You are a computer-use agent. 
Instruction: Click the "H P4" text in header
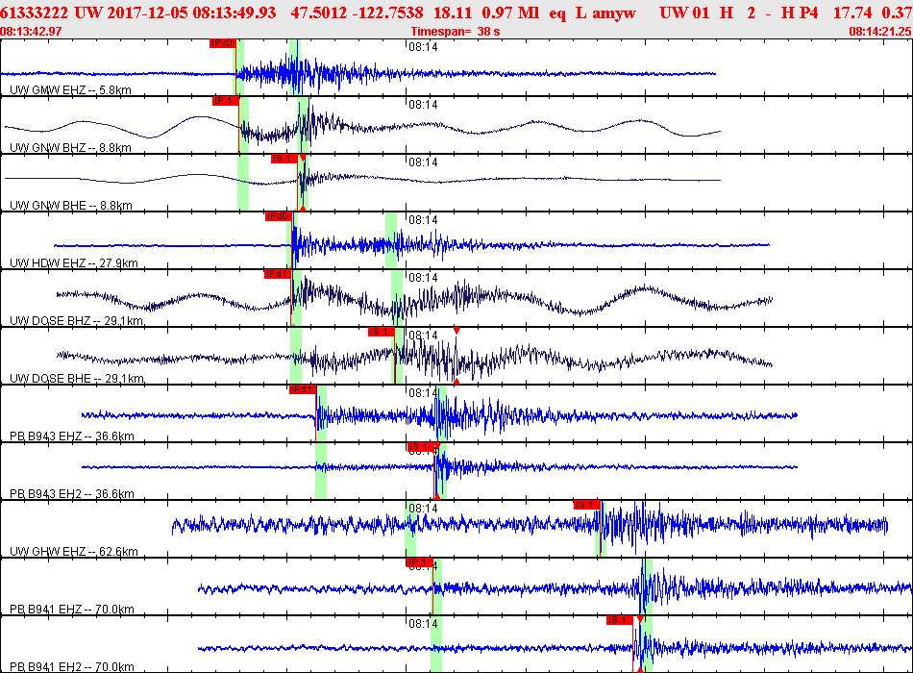point(800,12)
